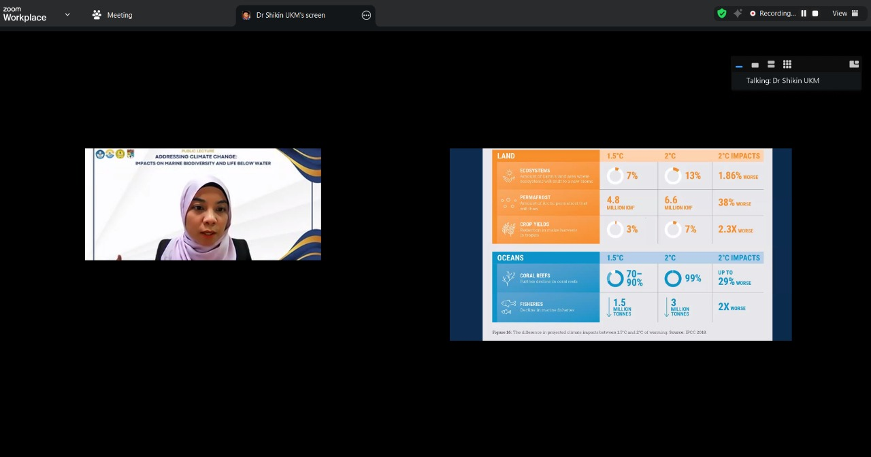Viewport: 871px width, 457px height.
Task: Click the presenter avatar in screen tab
Action: coord(246,15)
